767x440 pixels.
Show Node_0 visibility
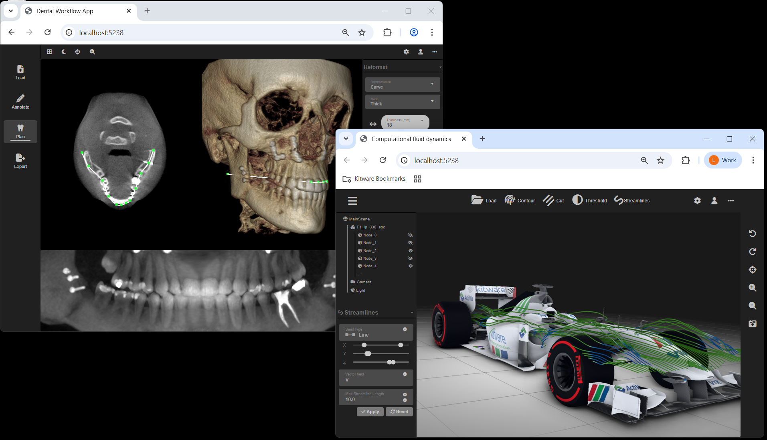pos(410,235)
